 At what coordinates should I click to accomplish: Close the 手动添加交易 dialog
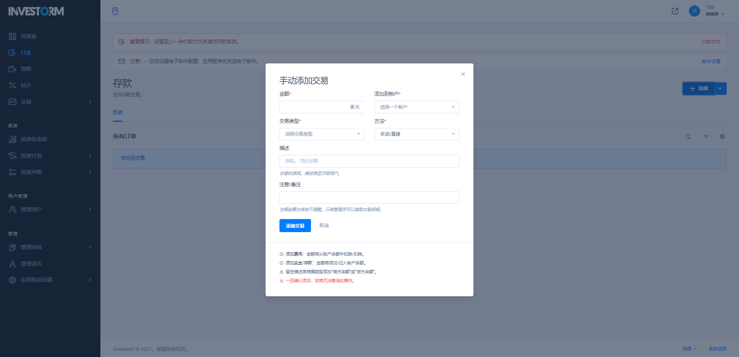point(463,74)
